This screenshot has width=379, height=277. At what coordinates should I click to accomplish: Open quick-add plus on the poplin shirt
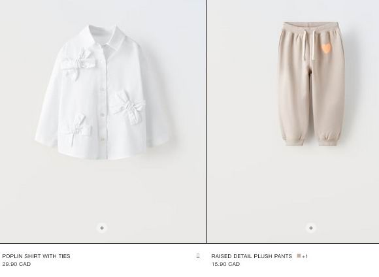(102, 228)
